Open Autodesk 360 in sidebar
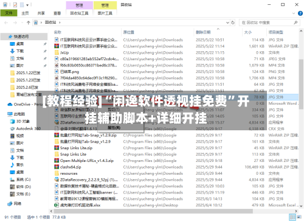304x221 pixels. pos(28,128)
